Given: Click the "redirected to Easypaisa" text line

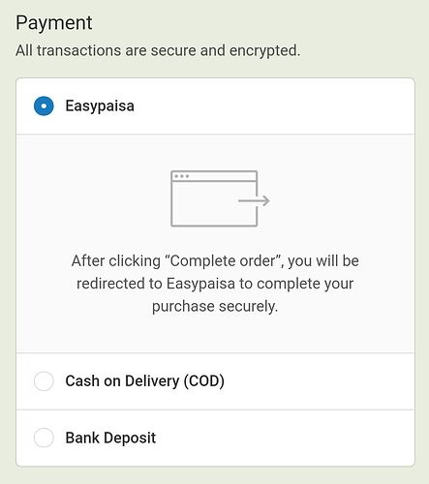Looking at the screenshot, I should point(215,284).
